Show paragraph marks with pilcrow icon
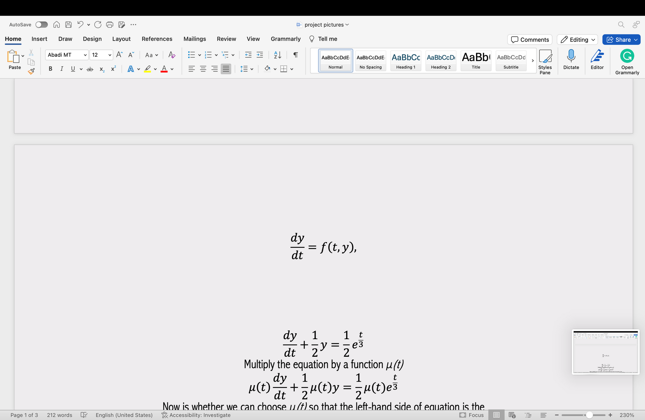 [x=295, y=55]
